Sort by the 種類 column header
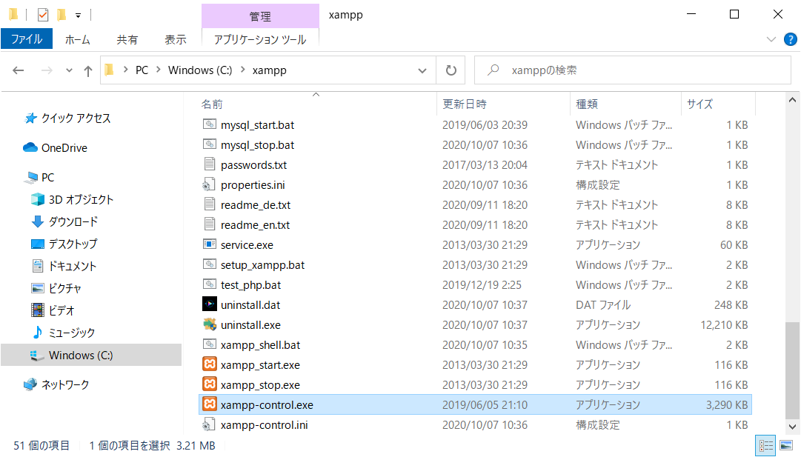This screenshot has height=457, width=801. [x=587, y=104]
